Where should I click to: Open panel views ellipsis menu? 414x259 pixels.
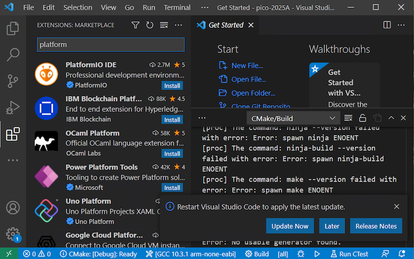pyautogui.click(x=202, y=118)
